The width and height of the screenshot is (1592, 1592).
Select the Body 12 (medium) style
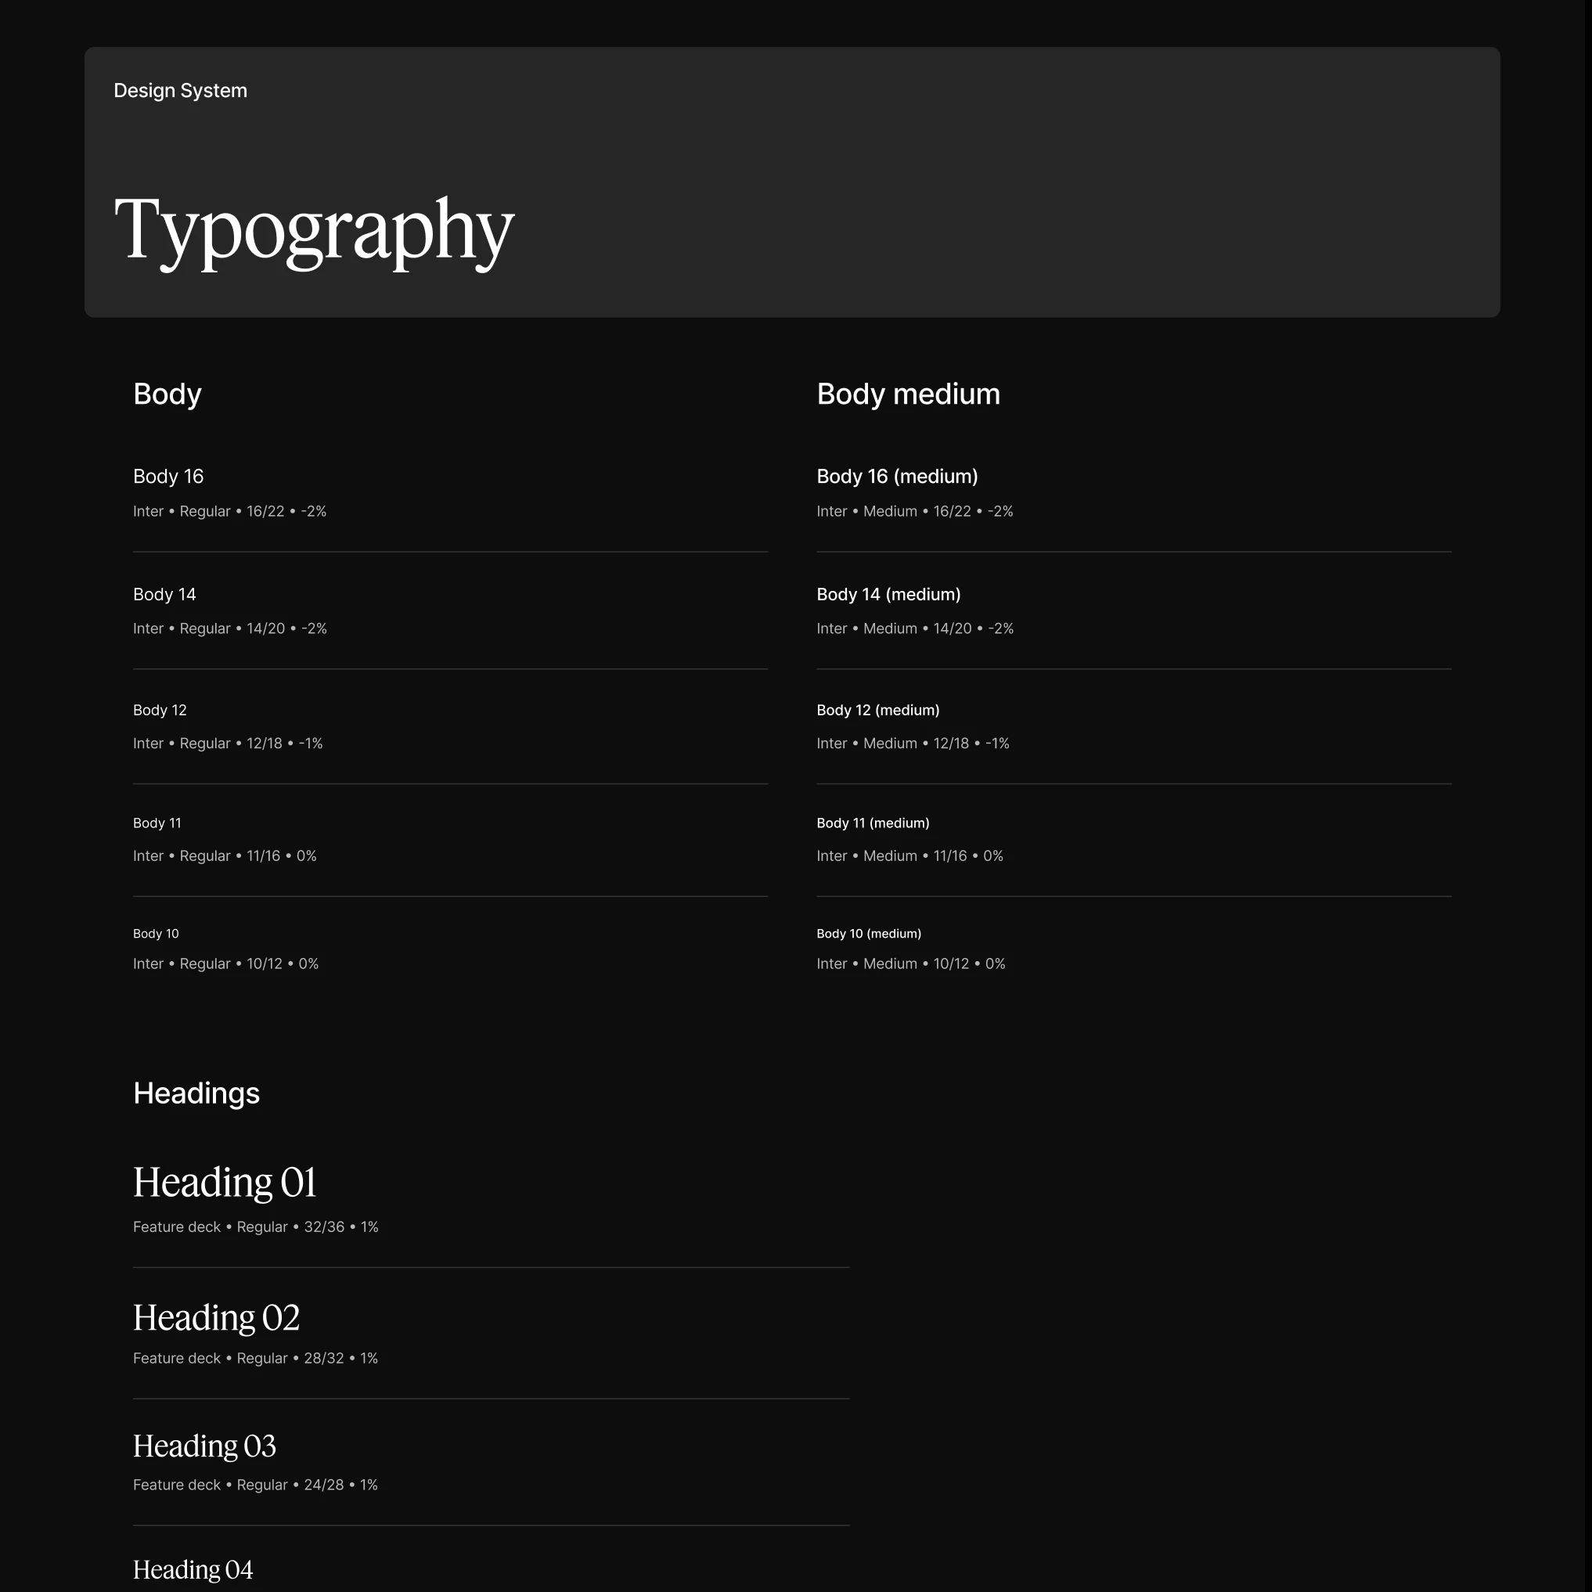click(x=877, y=709)
